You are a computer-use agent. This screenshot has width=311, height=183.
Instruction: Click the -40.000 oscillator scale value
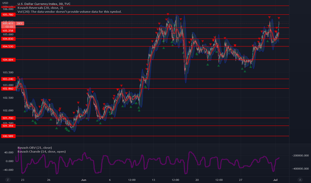tap(8, 170)
